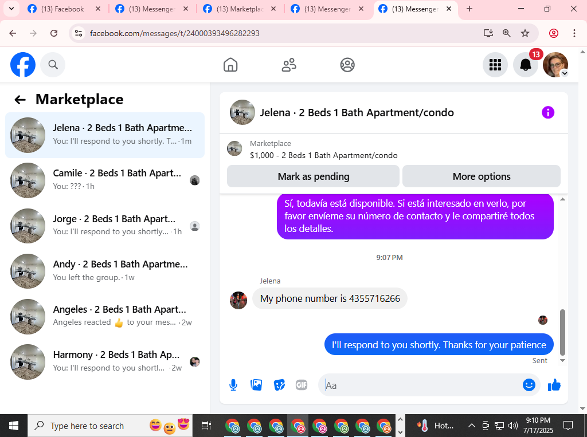Show hidden system tray icons chevron
The width and height of the screenshot is (587, 437).
click(472, 426)
